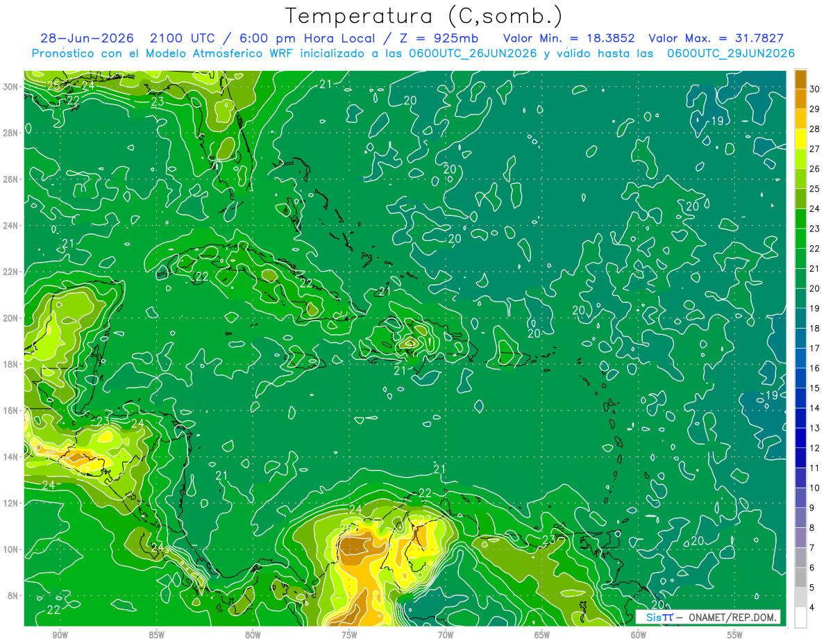Click the '85W' longitude axis label
Viewport: 833px width, 644px height.
pos(156,635)
